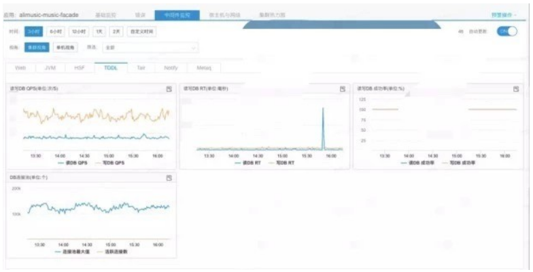Screen dimensions: 533x272
Task: Switch to the 单机视角 view button
Action: coord(65,47)
